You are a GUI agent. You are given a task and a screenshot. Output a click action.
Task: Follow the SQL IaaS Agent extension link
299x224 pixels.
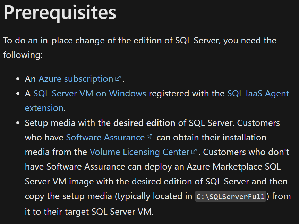coord(258,93)
